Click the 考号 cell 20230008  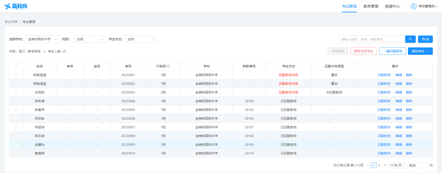[128, 136]
